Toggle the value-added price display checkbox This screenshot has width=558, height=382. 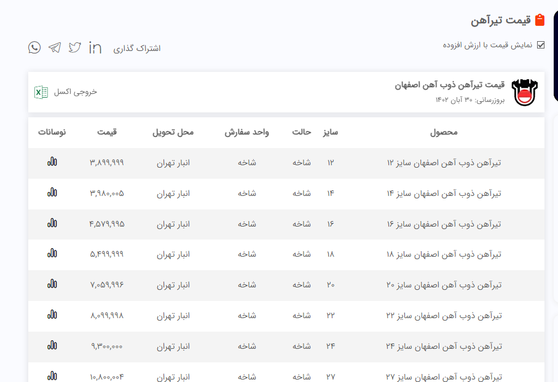(x=541, y=45)
